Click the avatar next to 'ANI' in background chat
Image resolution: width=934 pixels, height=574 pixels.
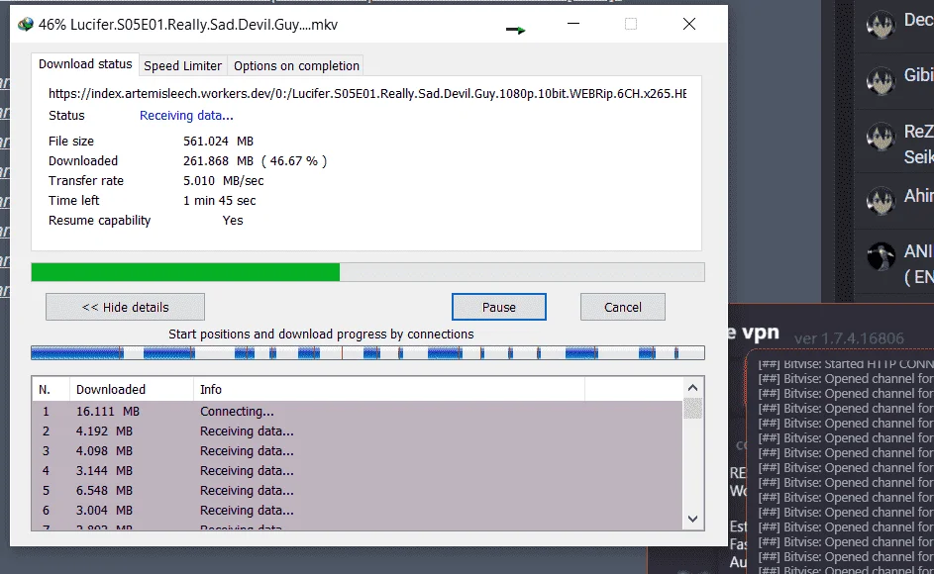881,256
